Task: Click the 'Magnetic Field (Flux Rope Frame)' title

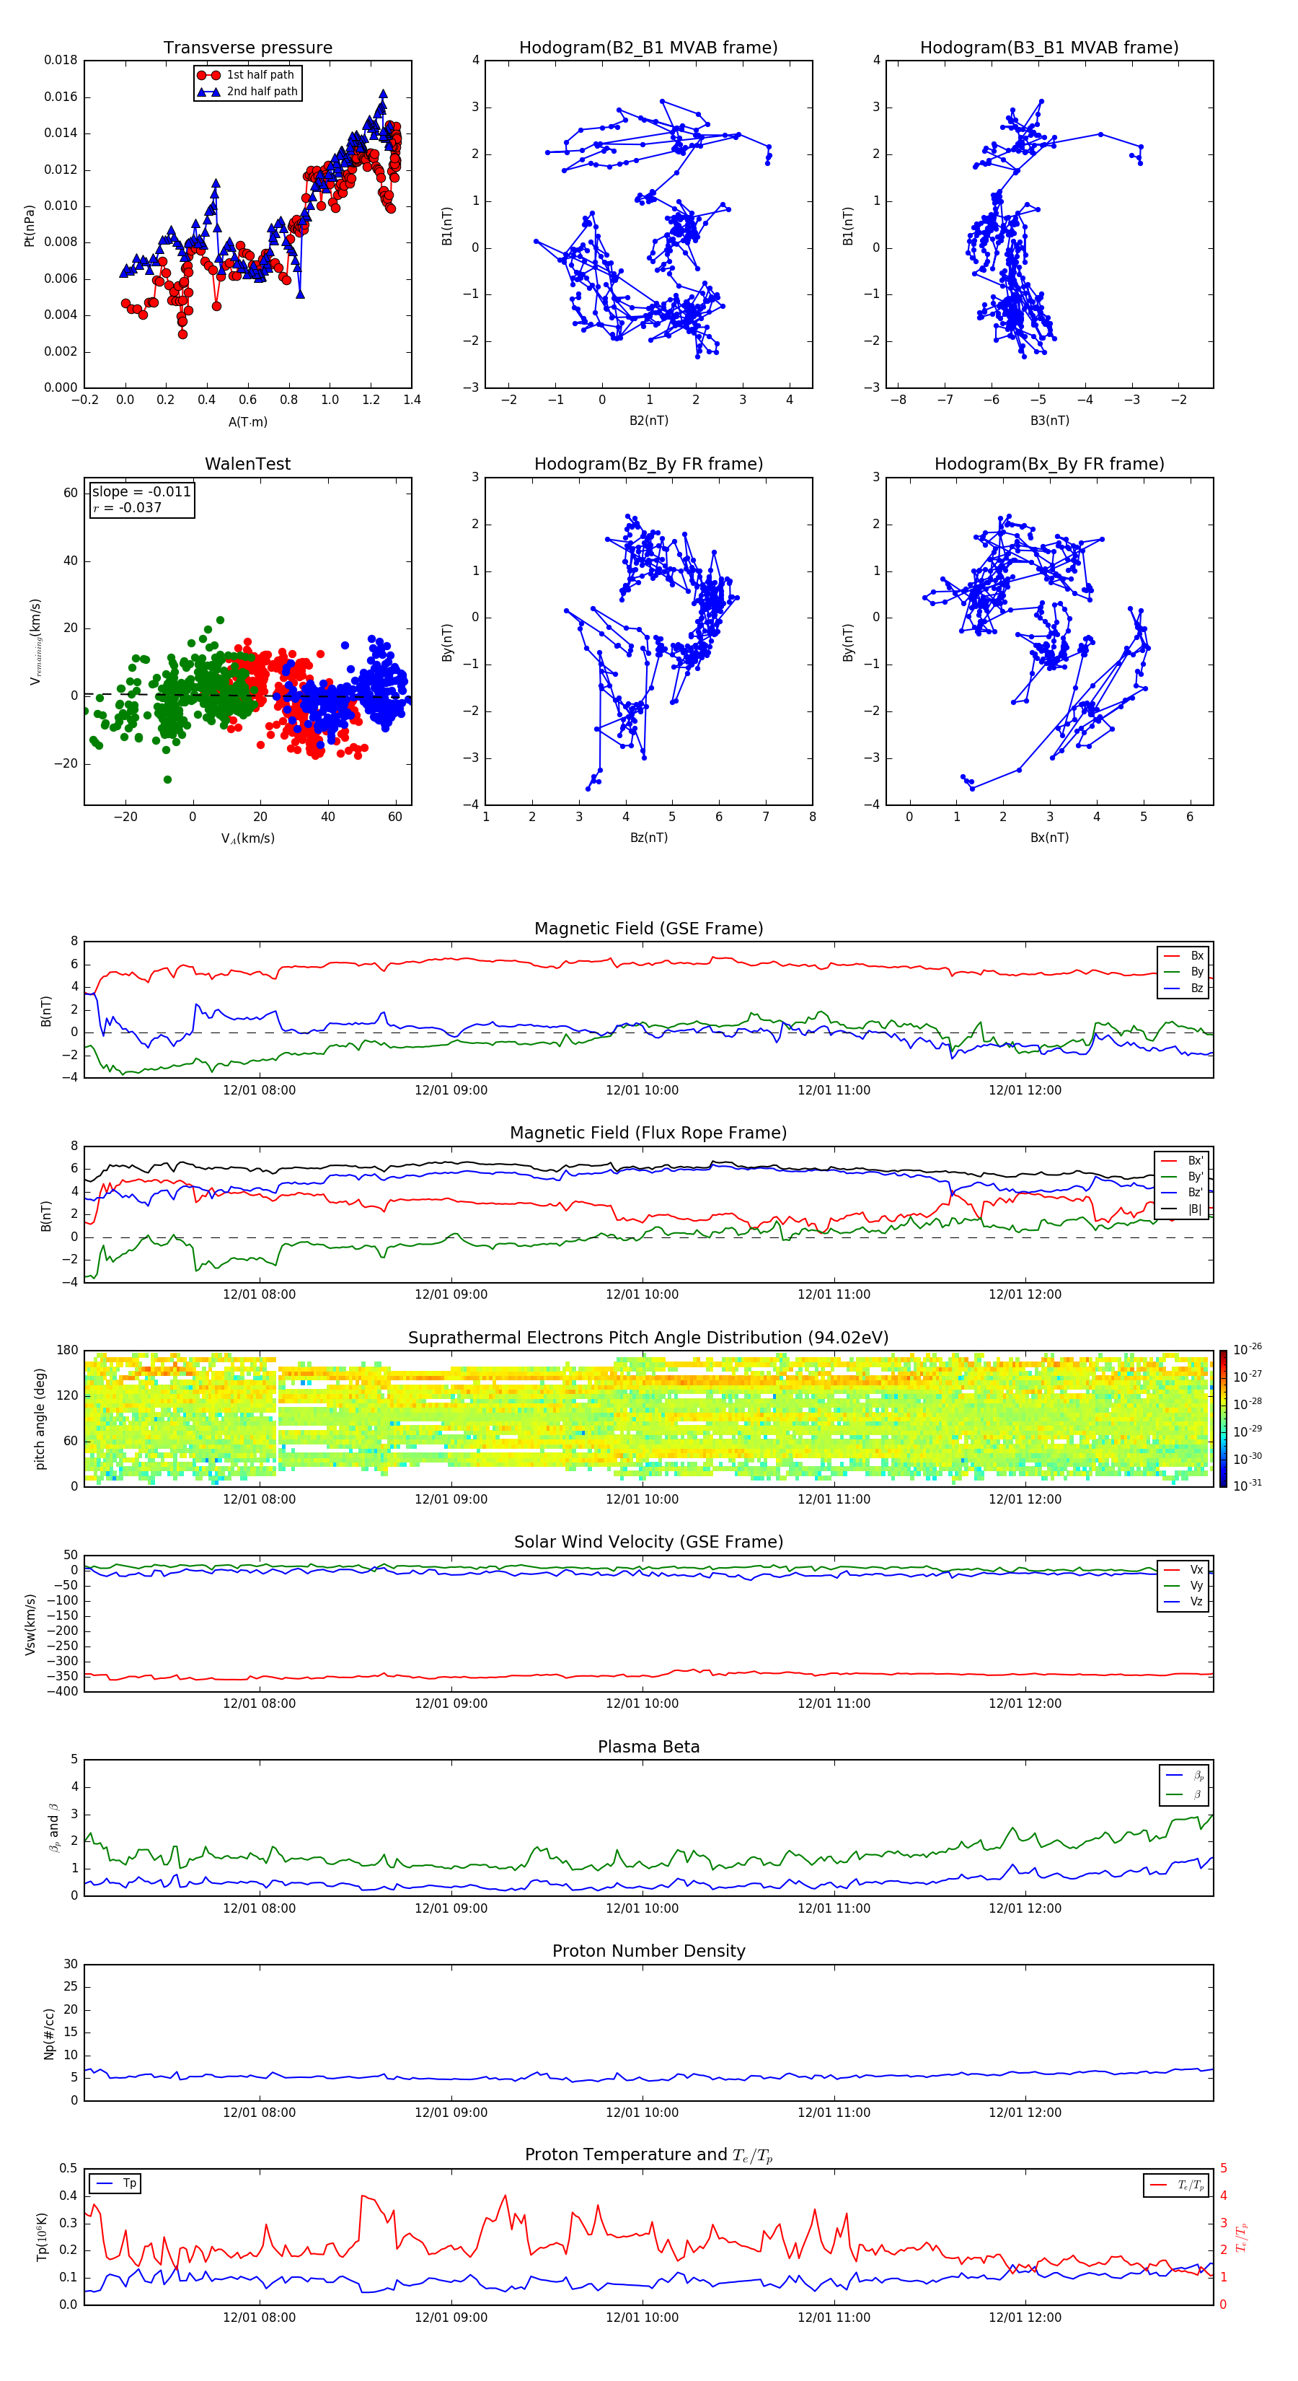Action: tap(648, 1134)
